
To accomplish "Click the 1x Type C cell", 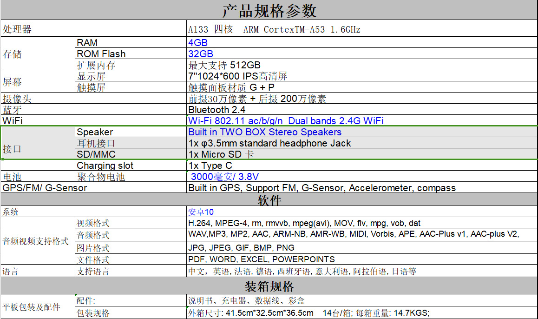I will point(362,165).
